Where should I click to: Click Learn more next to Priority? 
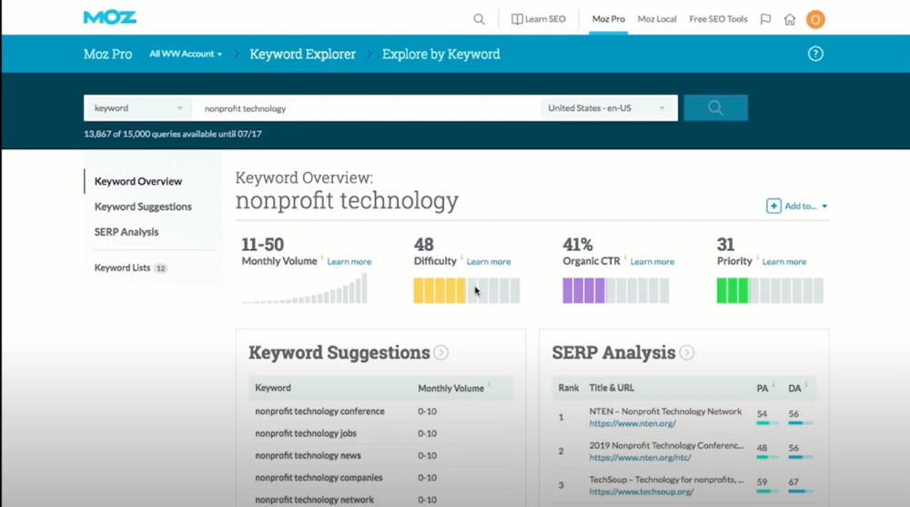[x=784, y=262]
